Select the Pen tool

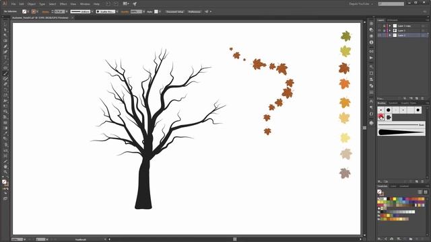(x=5, y=46)
